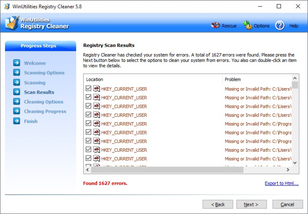Click the registry value icon in the first result row
308x214 pixels.
point(97,89)
